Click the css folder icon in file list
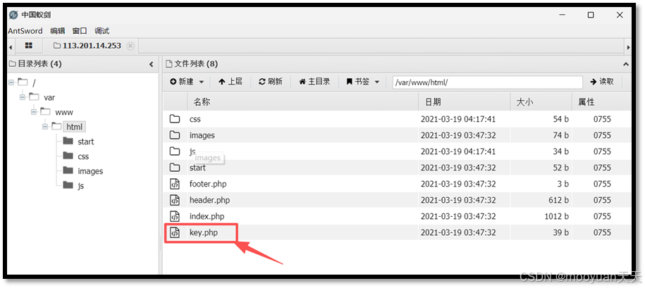Image resolution: width=645 pixels, height=288 pixels. click(x=175, y=119)
